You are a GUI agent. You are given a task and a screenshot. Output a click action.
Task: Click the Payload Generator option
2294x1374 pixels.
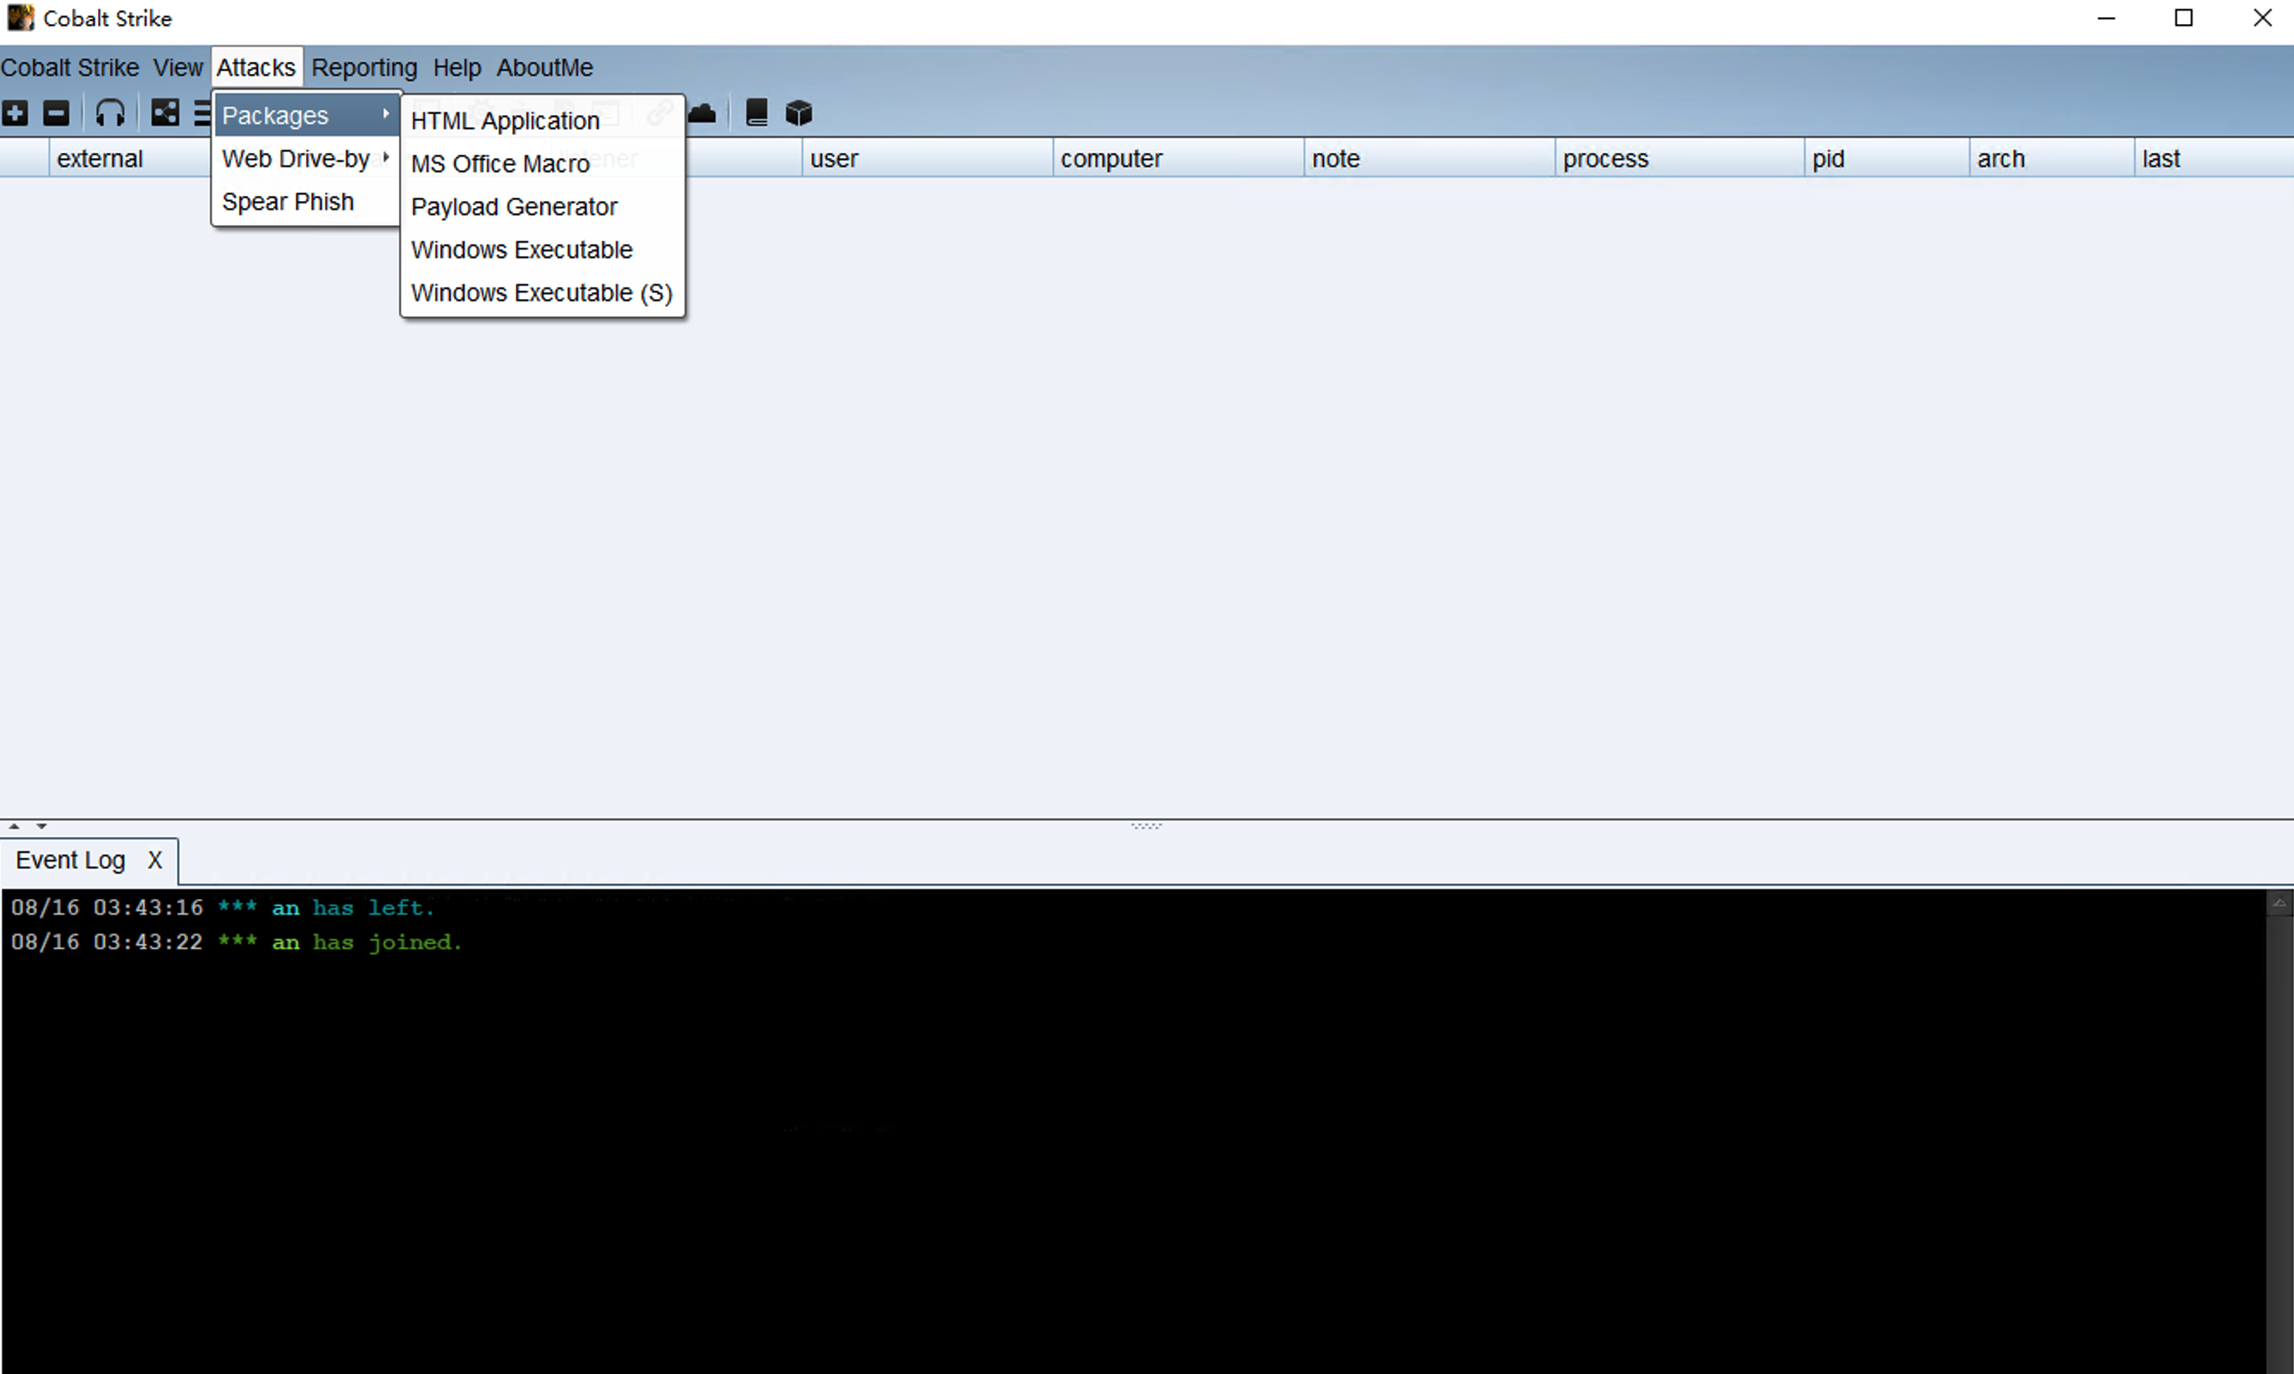coord(513,206)
